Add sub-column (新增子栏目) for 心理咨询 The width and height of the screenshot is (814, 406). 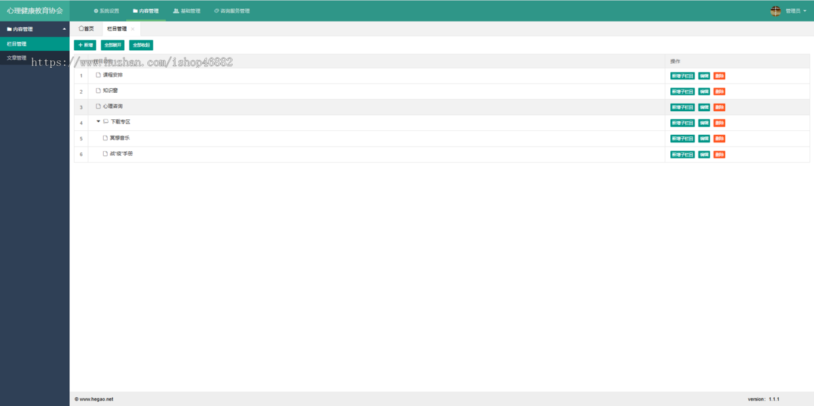[x=682, y=107]
